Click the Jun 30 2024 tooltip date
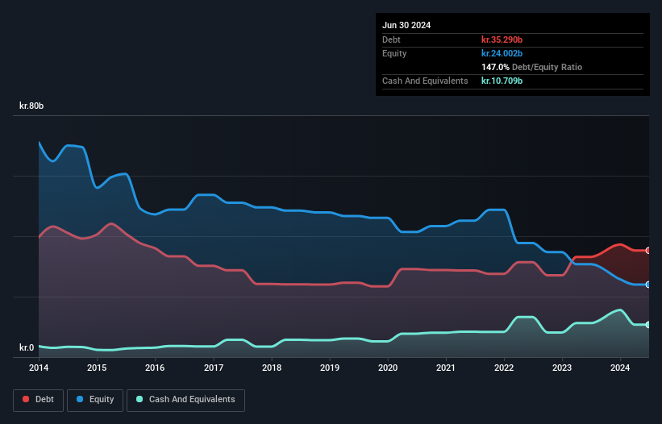 [x=406, y=25]
